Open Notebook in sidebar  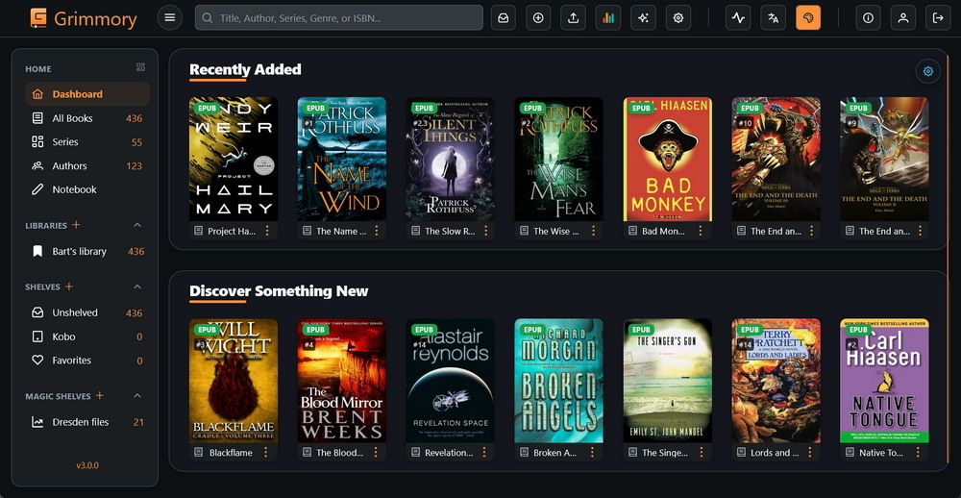(x=87, y=189)
